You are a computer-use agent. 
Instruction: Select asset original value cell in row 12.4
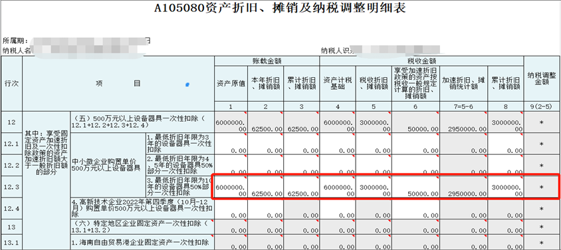(x=231, y=209)
